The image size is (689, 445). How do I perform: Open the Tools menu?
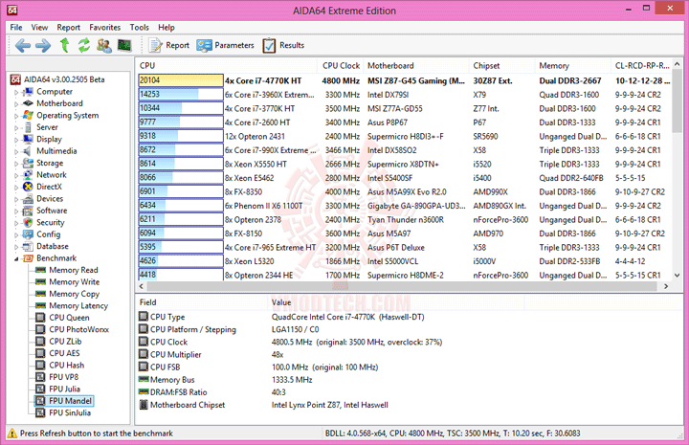[x=140, y=27]
